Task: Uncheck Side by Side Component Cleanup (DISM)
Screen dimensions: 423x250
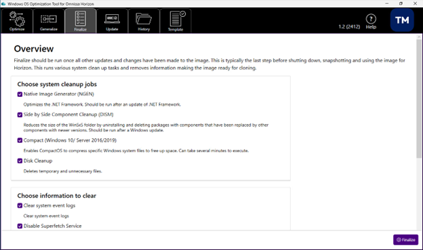Action: (x=20, y=114)
